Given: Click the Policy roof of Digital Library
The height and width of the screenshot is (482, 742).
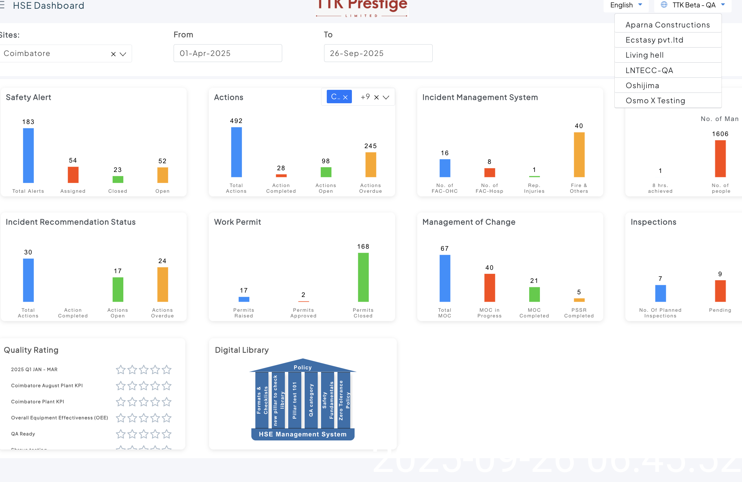Looking at the screenshot, I should [x=303, y=367].
